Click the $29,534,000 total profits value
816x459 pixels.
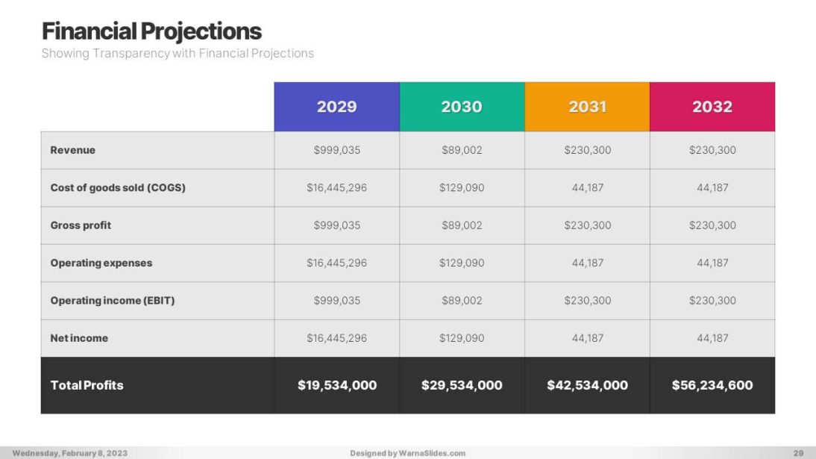tap(462, 385)
